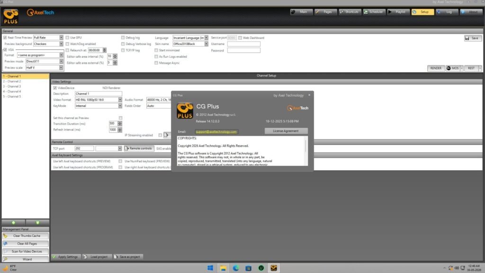Check Set this channel as Preview
Viewport: 485px width, 273px height.
[121, 118]
